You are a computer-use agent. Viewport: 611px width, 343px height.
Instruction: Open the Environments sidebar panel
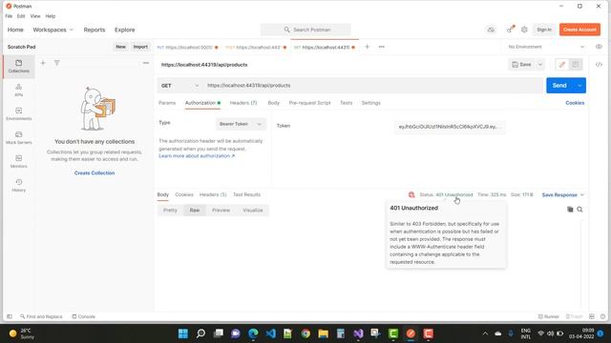[x=19, y=114]
